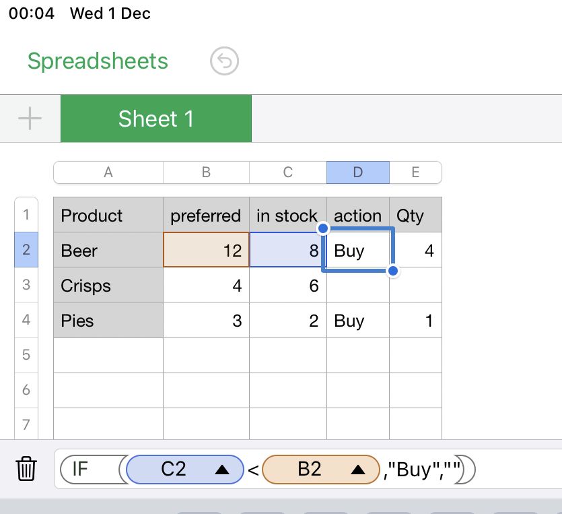Delete formula with the trash icon
562x514 pixels.
point(26,468)
